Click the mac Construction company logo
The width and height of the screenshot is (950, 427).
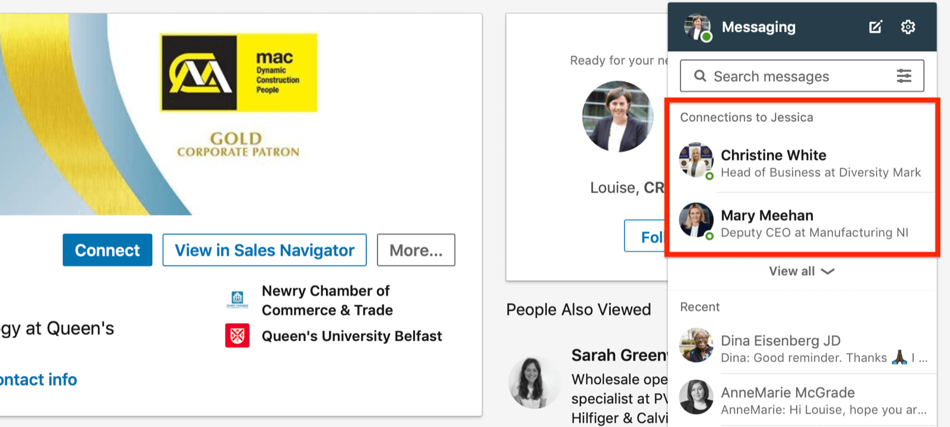pyautogui.click(x=239, y=73)
